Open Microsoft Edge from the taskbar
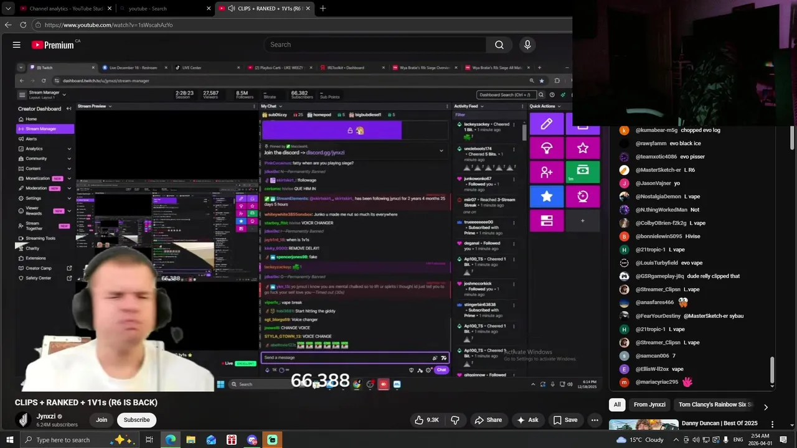Viewport: 797px width, 448px height. pyautogui.click(x=171, y=440)
